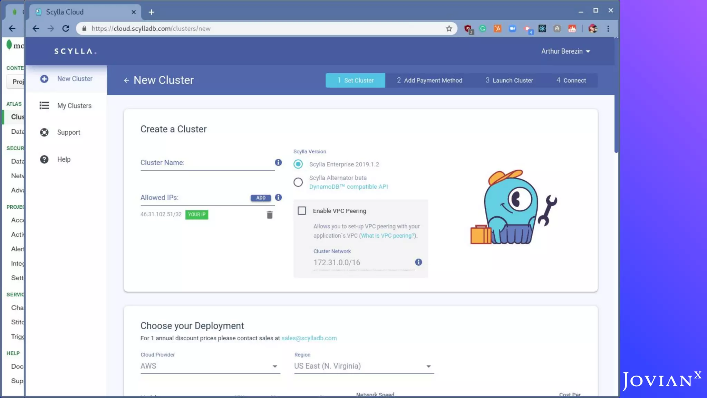The image size is (707, 398).
Task: Bookmark page with star icon
Action: pyautogui.click(x=449, y=29)
